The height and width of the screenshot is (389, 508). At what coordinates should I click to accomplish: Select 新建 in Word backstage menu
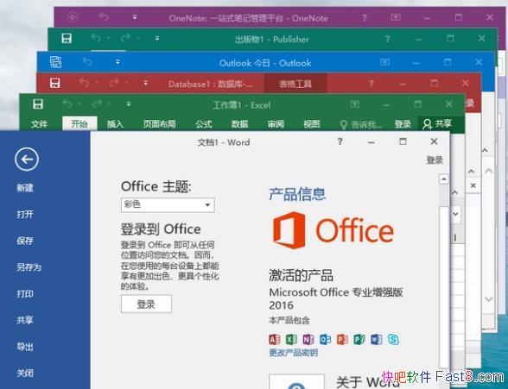click(25, 187)
